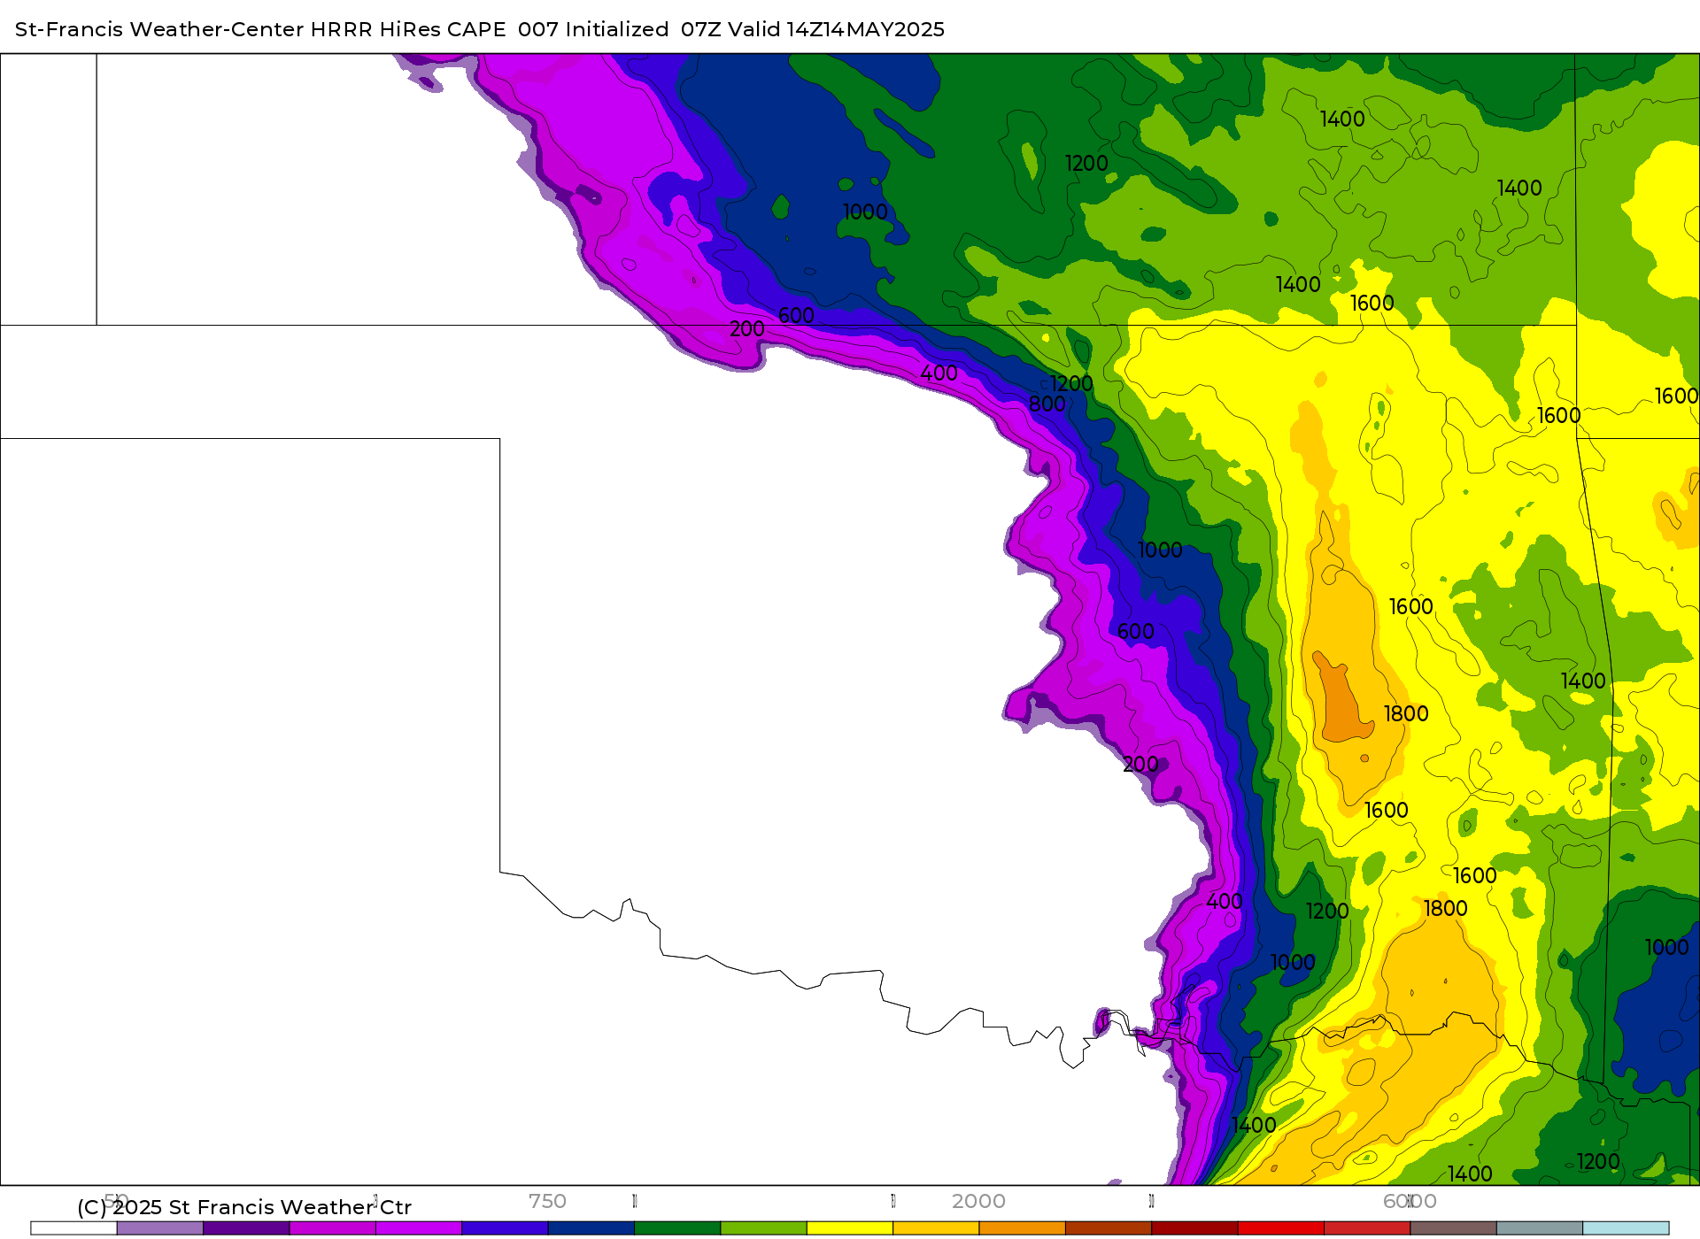The height and width of the screenshot is (1239, 1700).
Task: Pick the lime green legend swatch
Action: coord(764,1228)
